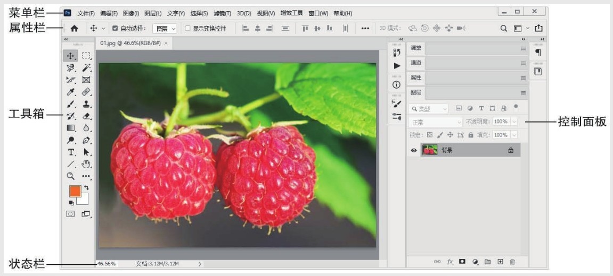Delete layer with the trash icon
Screen dimensions: 613x276
[512, 262]
